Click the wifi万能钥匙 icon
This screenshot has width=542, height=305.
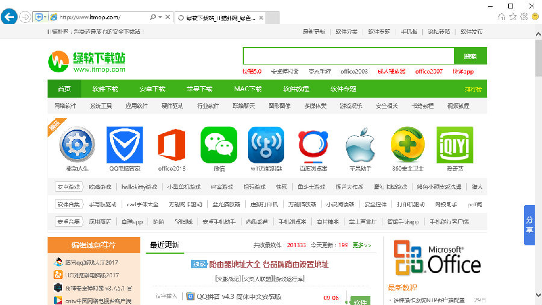point(266,145)
